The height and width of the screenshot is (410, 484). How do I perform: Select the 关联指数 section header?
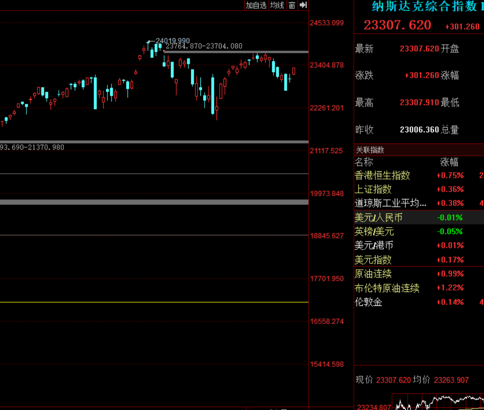(x=370, y=150)
